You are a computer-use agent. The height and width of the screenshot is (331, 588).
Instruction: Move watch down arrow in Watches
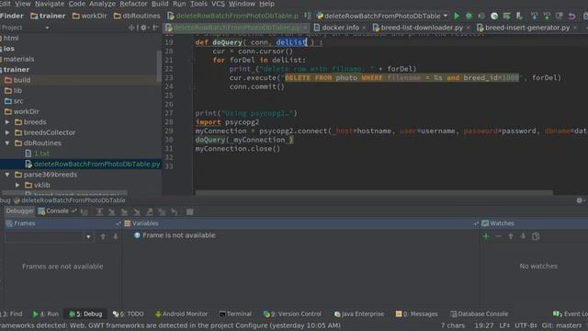[x=523, y=236]
